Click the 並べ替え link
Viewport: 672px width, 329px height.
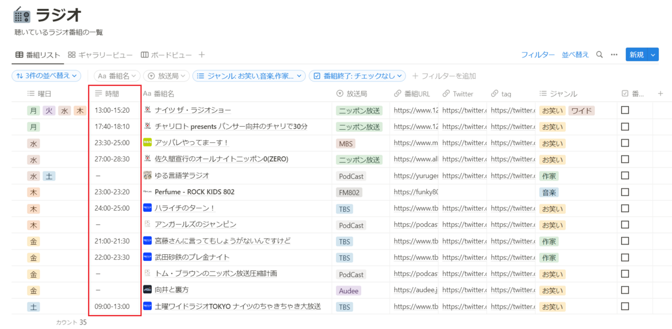coord(576,55)
